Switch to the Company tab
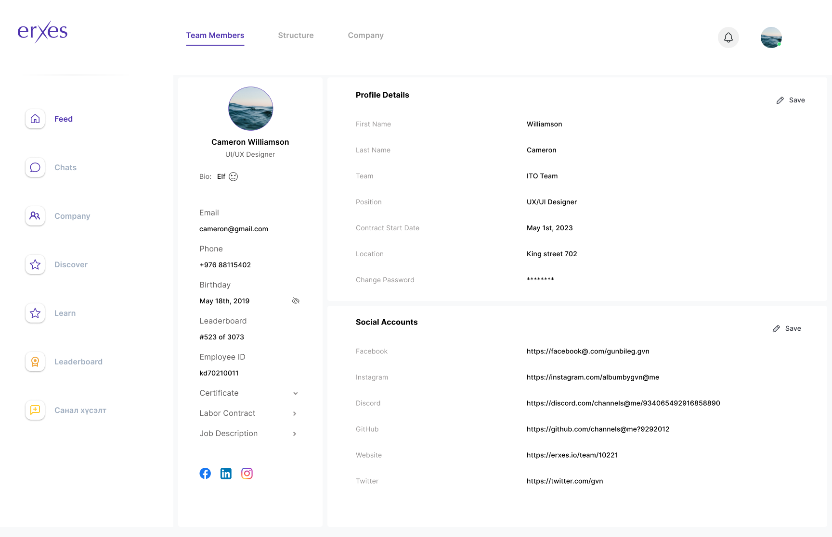This screenshot has width=832, height=537. 365,36
